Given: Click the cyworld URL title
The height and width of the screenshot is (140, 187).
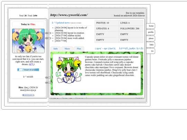Looking at the screenshot, I should [69, 15].
